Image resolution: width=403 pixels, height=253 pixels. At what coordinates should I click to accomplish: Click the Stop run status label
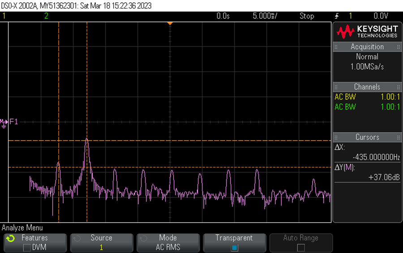coord(307,16)
